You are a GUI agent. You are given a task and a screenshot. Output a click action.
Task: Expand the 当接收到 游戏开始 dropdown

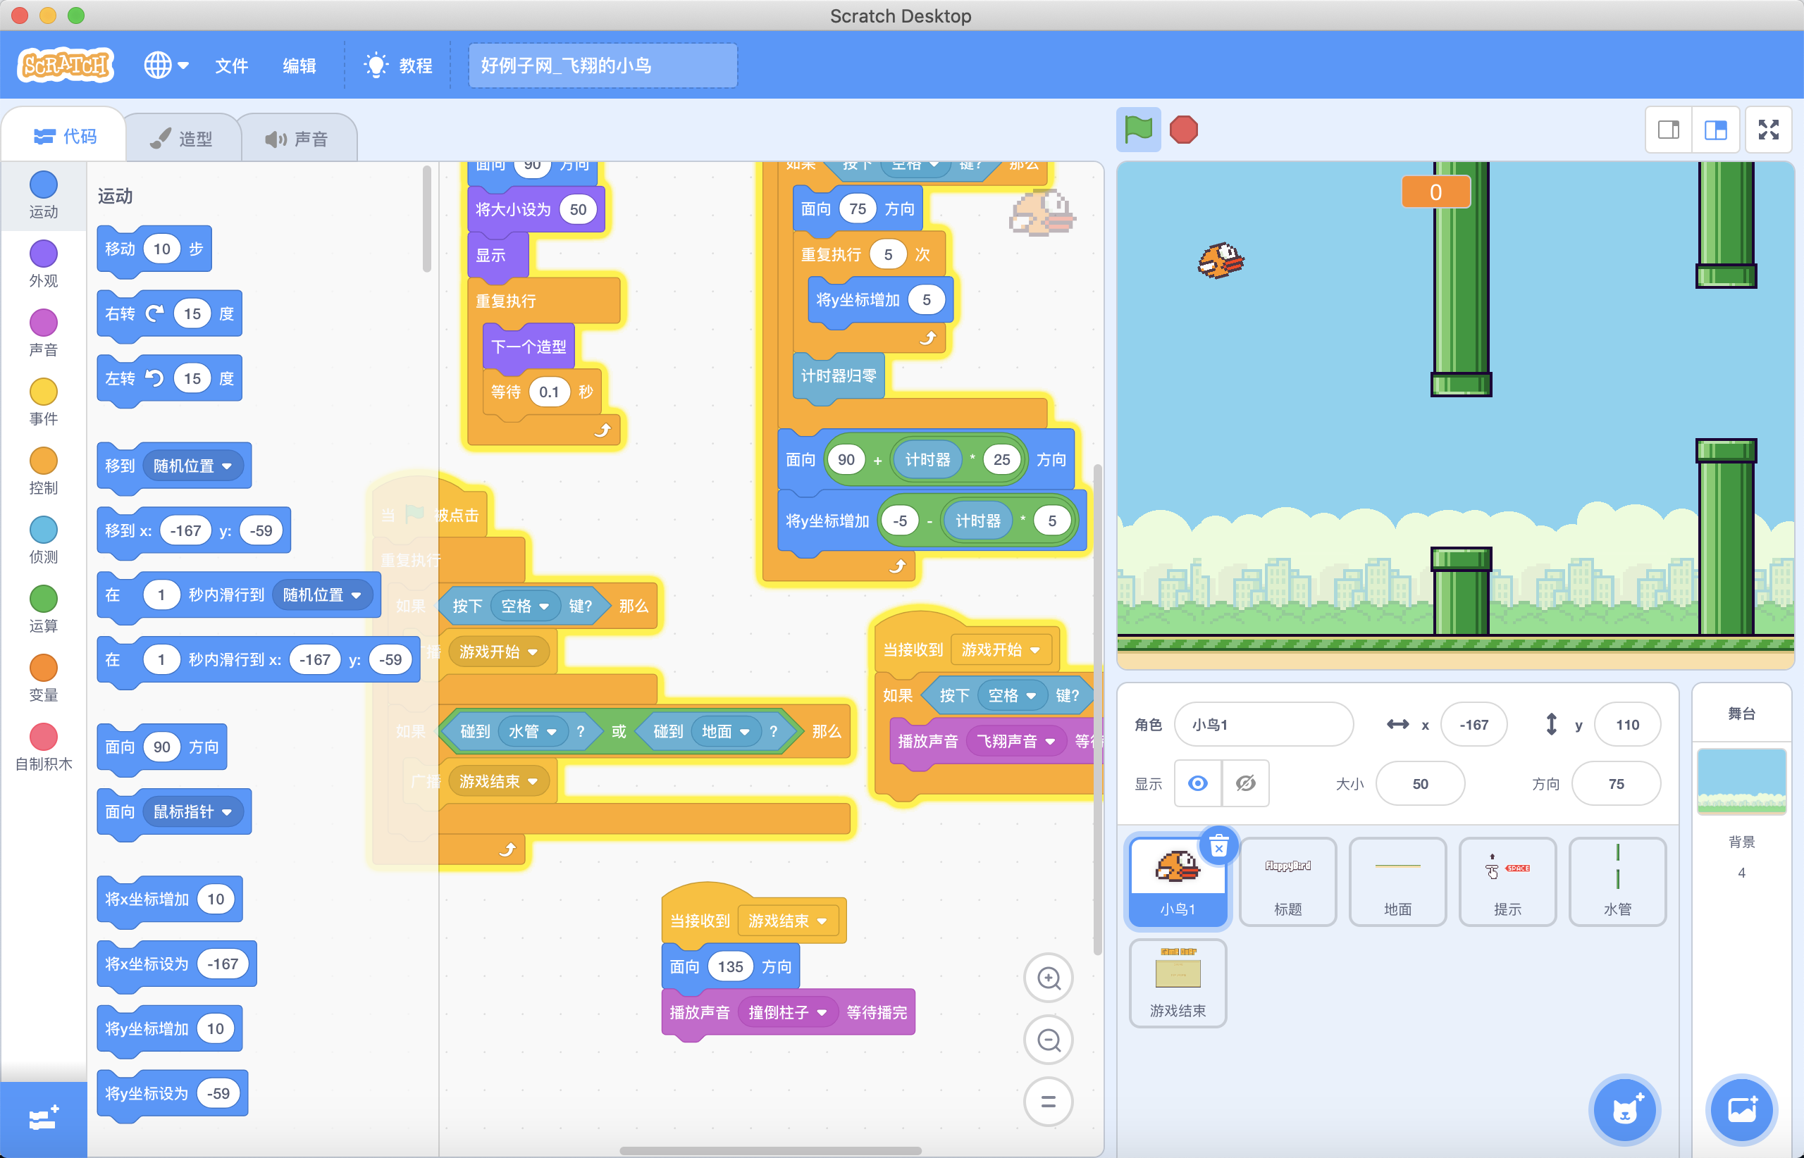point(1001,649)
